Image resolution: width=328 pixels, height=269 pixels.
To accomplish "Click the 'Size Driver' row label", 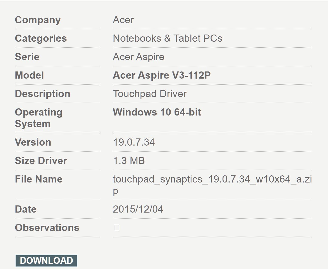I will [x=41, y=161].
